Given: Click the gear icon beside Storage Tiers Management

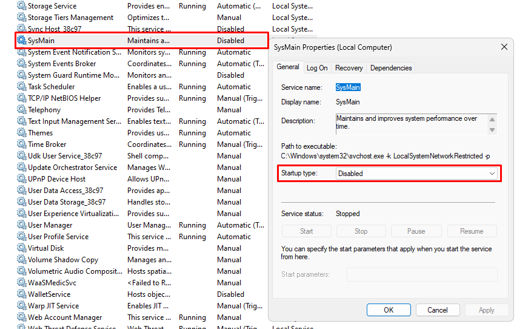Looking at the screenshot, I should tap(22, 17).
